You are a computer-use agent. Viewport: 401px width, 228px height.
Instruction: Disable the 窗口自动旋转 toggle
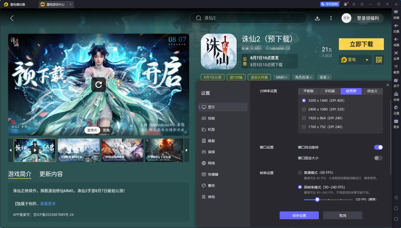pos(378,147)
